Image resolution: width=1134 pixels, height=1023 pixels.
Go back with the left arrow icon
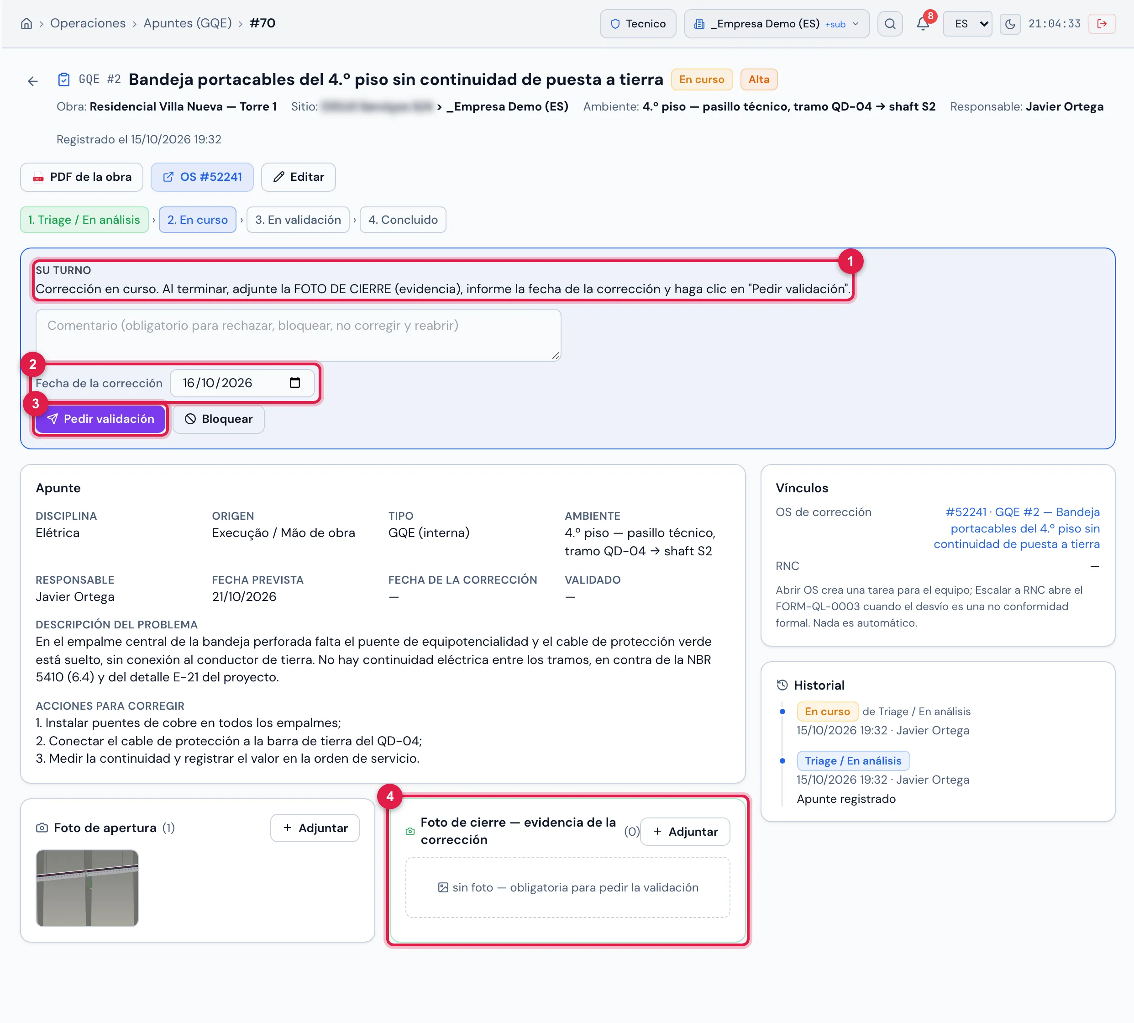coord(32,81)
